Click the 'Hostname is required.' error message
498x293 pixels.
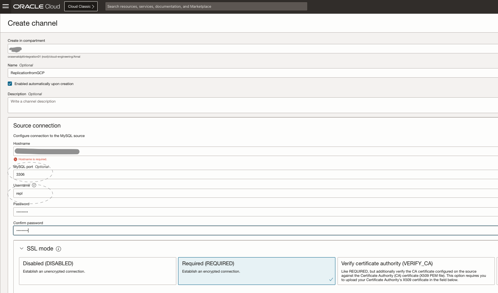(x=33, y=159)
